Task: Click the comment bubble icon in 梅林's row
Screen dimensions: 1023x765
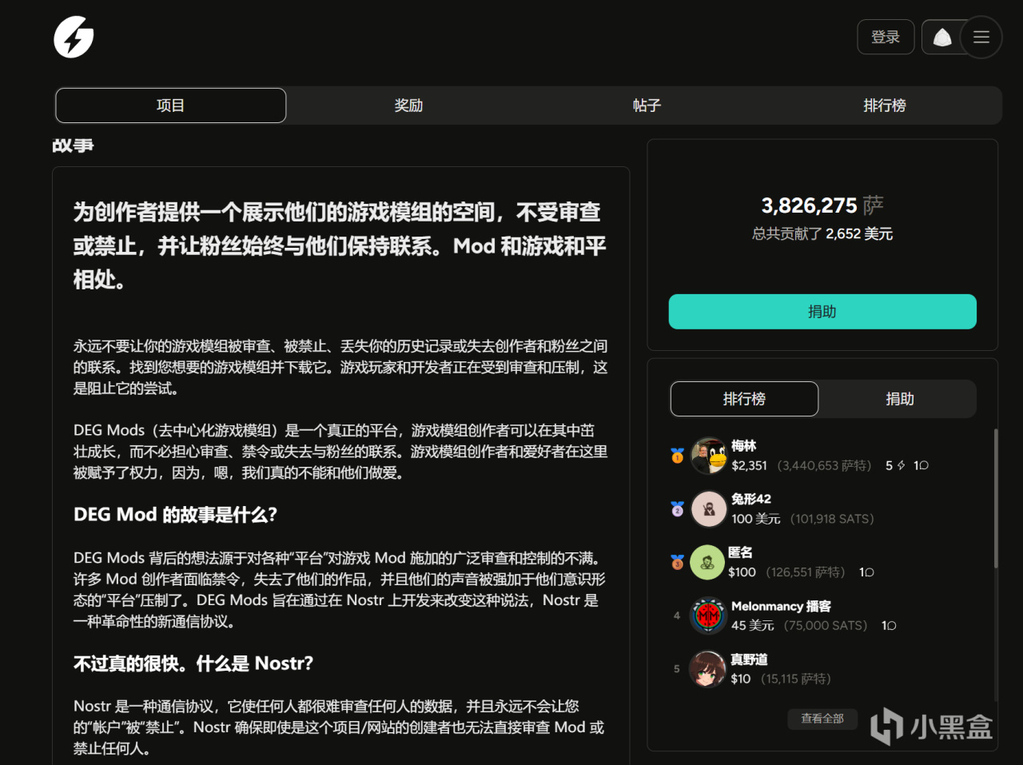Action: tap(924, 465)
